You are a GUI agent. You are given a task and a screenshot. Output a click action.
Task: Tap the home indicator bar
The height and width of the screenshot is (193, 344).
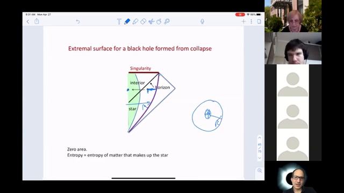144,179
